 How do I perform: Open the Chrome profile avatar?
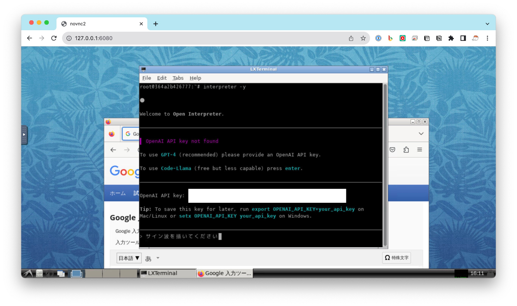coord(475,38)
